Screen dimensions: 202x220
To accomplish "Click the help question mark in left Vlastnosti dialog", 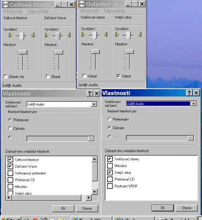I will click(x=89, y=94).
